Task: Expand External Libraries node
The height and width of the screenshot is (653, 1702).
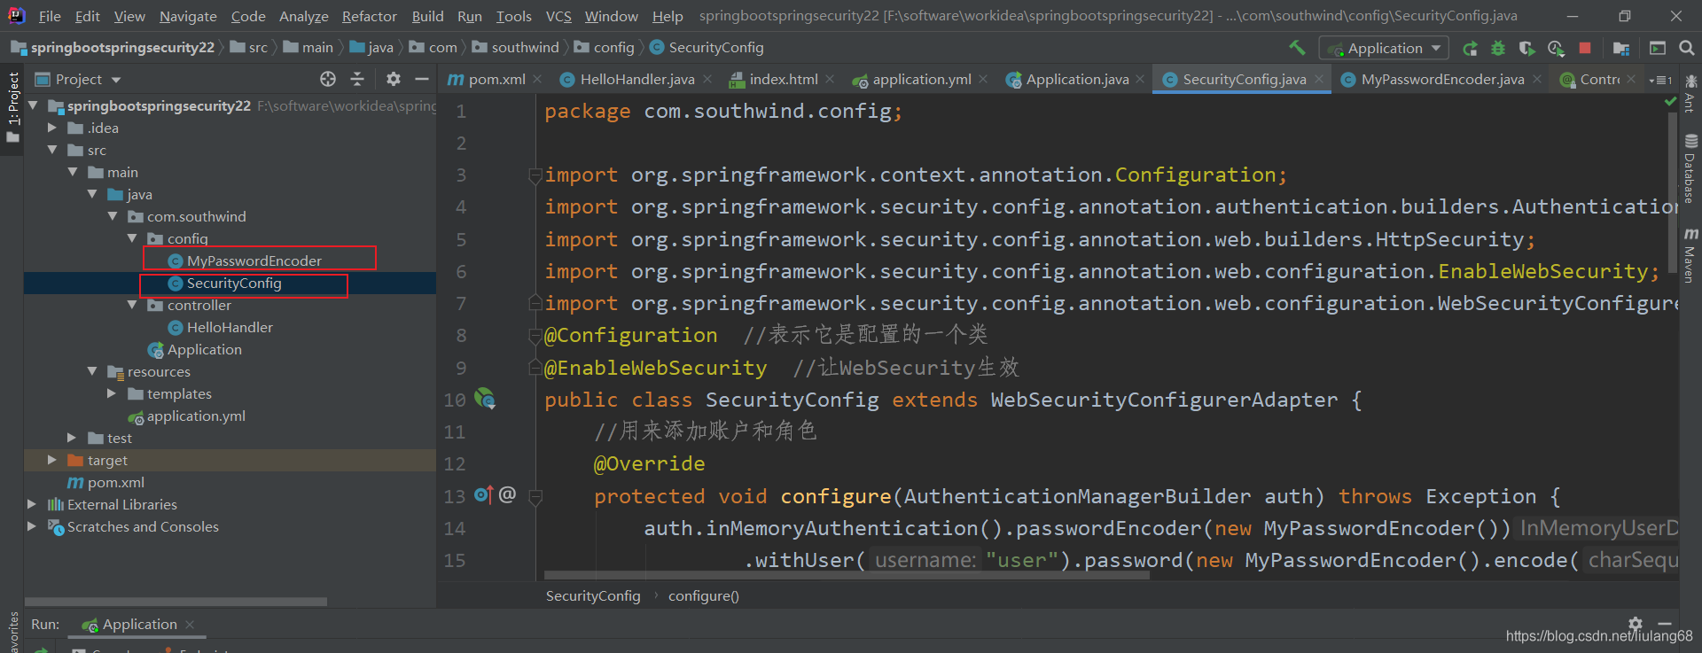Action: (32, 504)
